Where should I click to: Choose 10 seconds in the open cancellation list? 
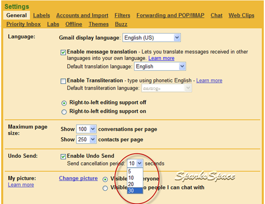click(135, 178)
